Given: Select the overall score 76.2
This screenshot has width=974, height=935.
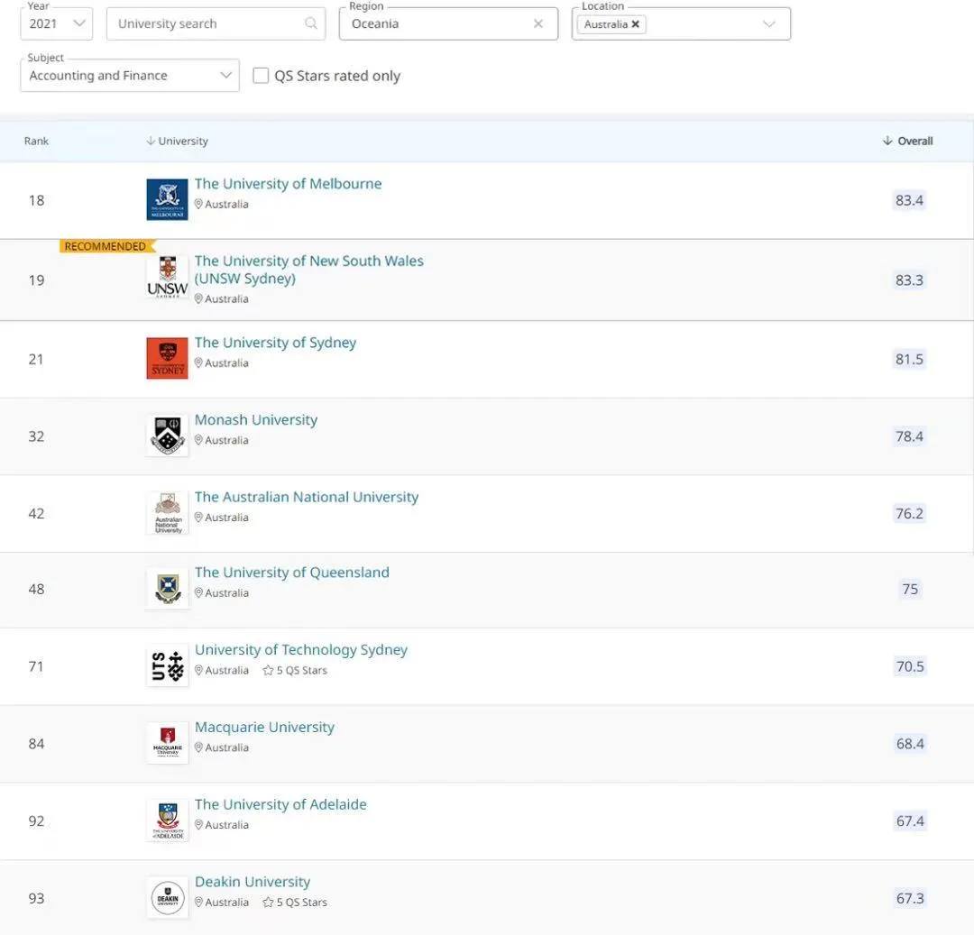Looking at the screenshot, I should (909, 513).
